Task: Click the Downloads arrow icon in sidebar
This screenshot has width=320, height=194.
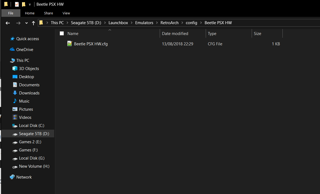Action: tap(15, 93)
